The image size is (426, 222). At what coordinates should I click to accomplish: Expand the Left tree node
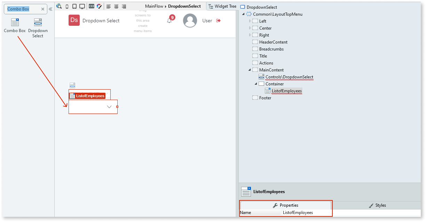pyautogui.click(x=249, y=21)
